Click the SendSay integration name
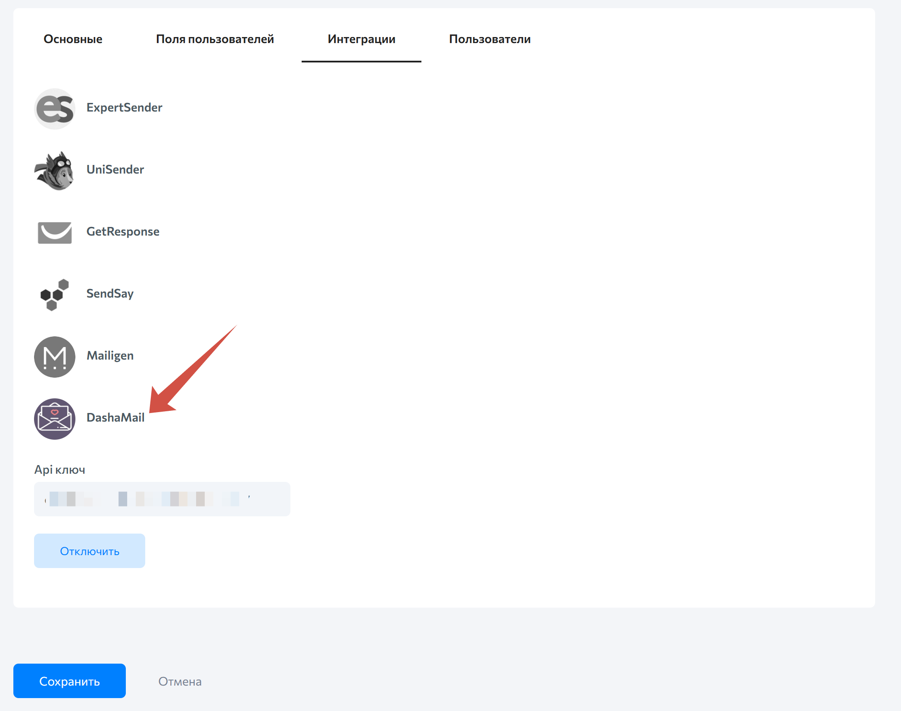The image size is (901, 711). 110,294
